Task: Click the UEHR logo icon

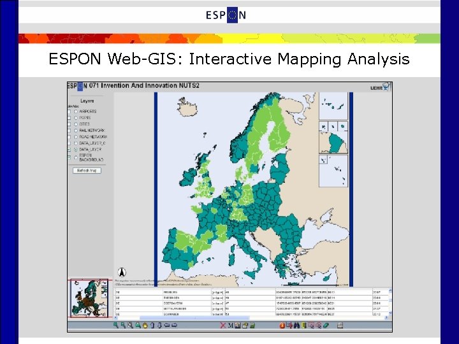Action: [x=381, y=87]
